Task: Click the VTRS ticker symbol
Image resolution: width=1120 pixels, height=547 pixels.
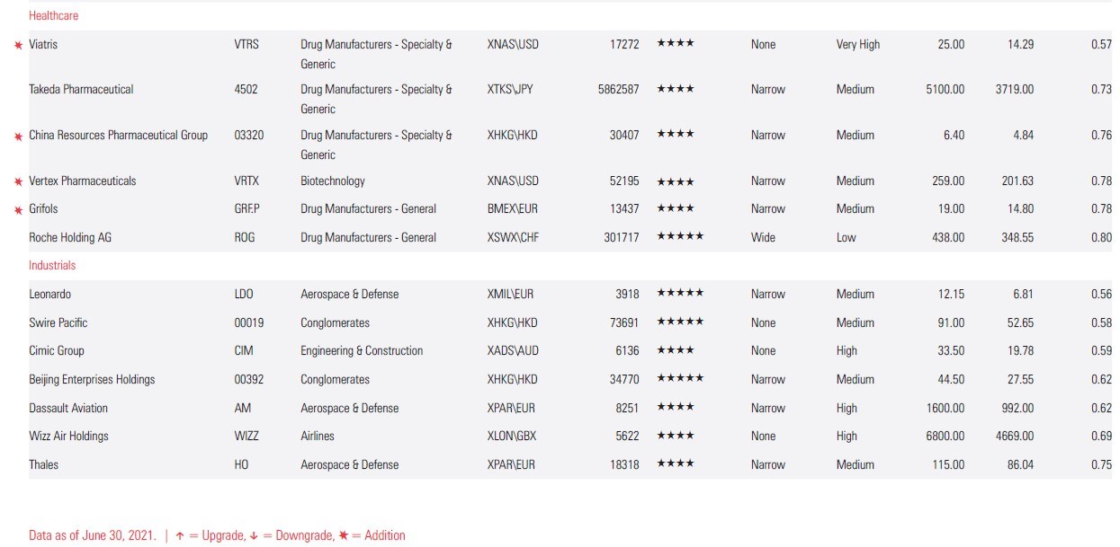Action: coord(246,44)
